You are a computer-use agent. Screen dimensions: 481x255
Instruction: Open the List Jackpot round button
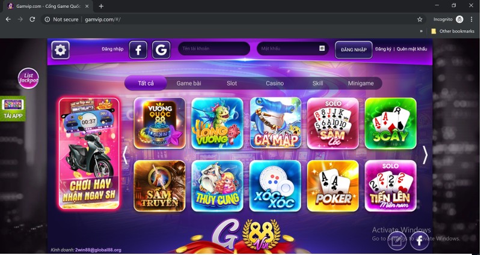coord(28,78)
